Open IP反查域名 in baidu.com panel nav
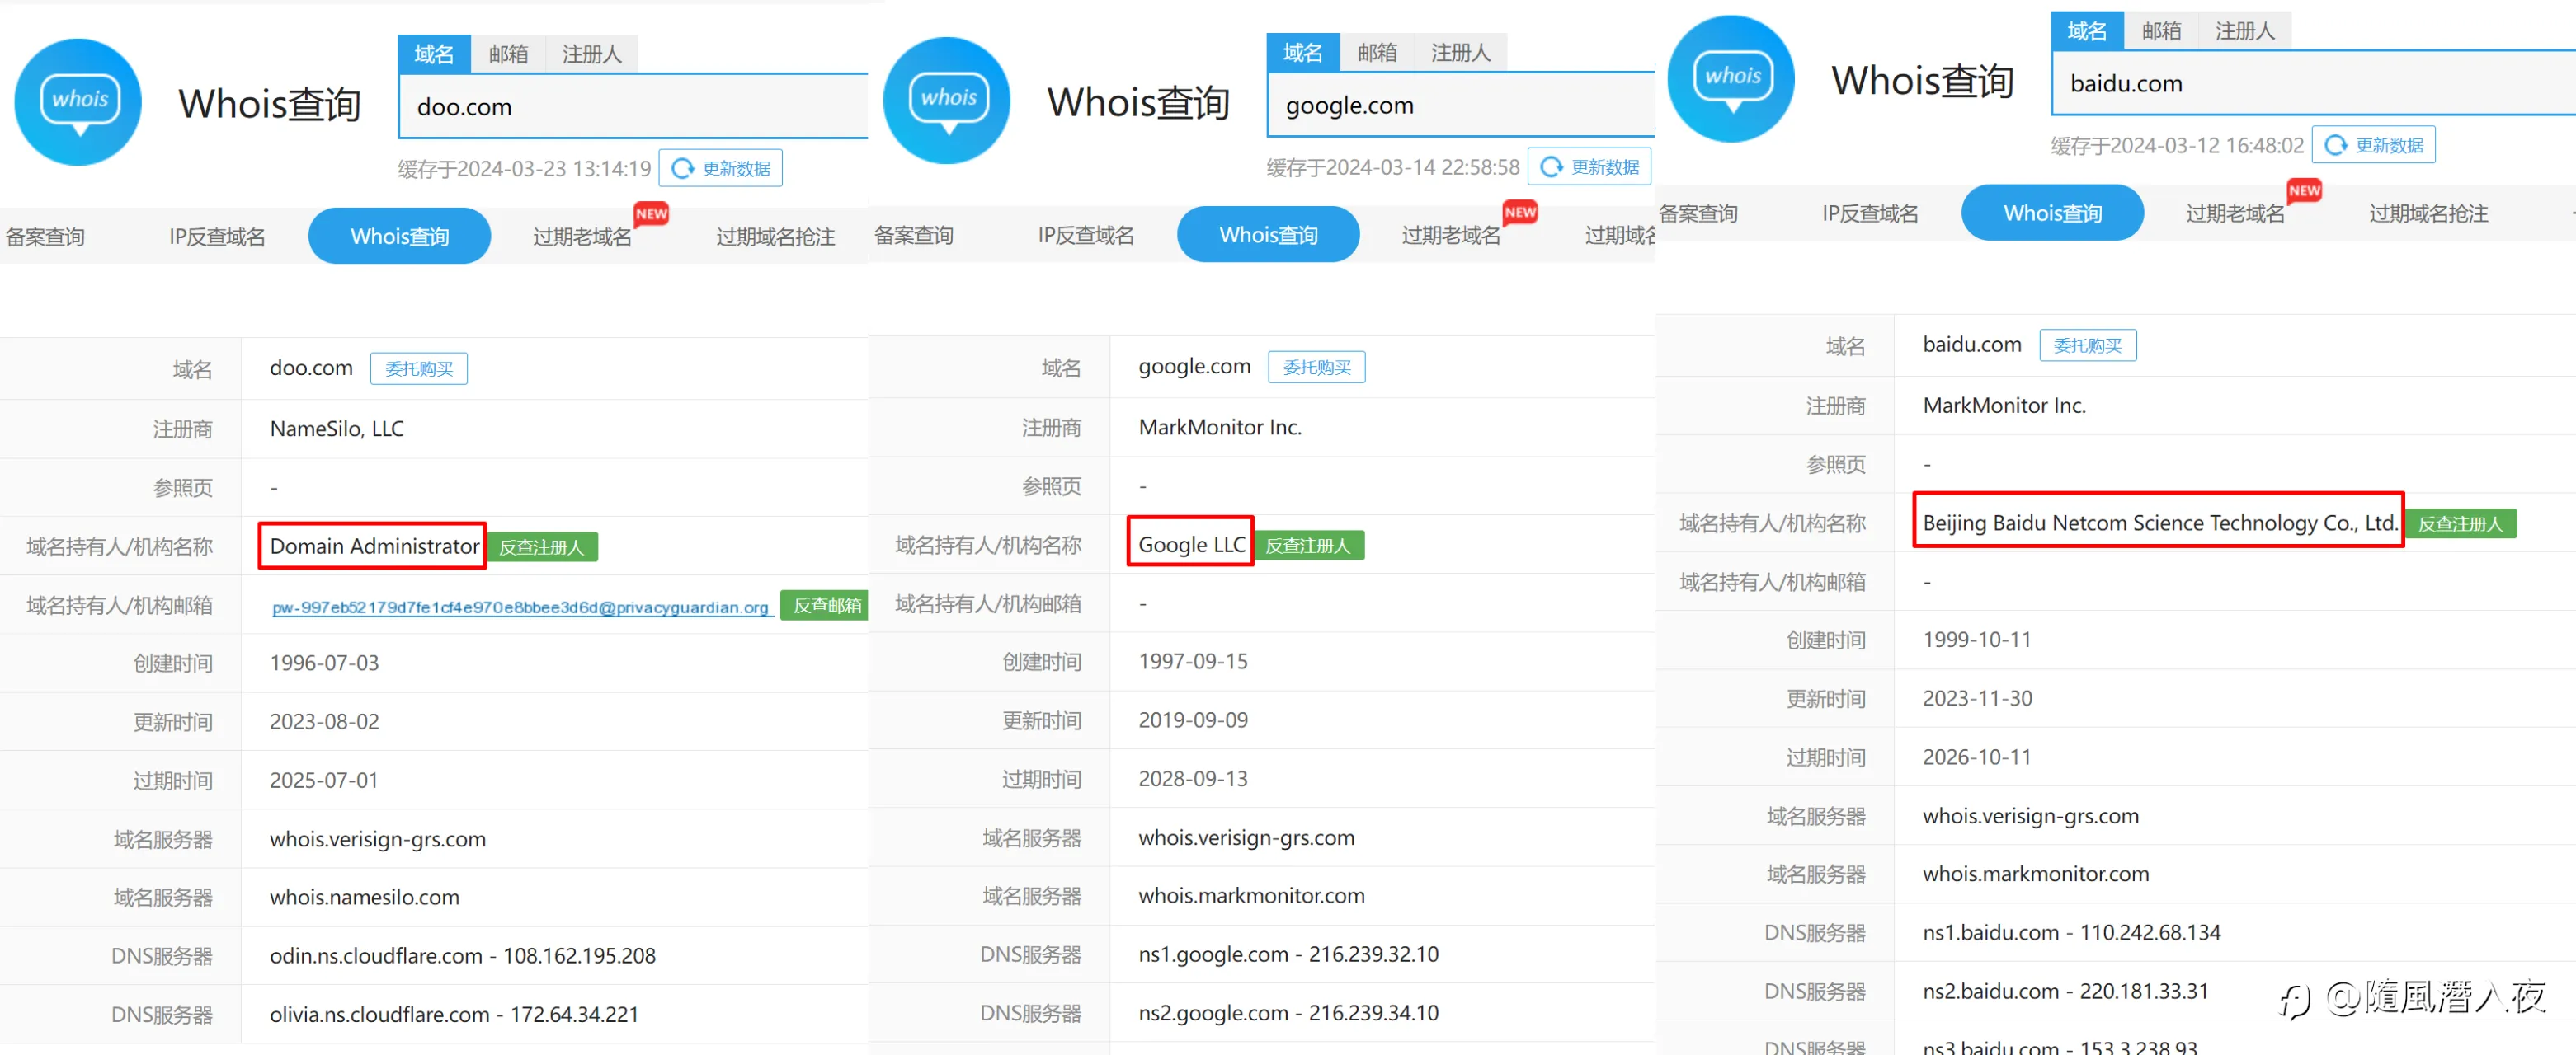The image size is (2576, 1055). [x=1870, y=213]
